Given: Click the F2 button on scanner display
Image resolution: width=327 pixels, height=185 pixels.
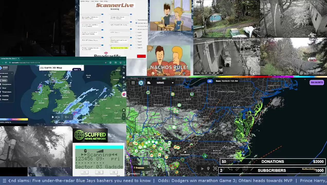Looking at the screenshot, I should pos(99,172).
